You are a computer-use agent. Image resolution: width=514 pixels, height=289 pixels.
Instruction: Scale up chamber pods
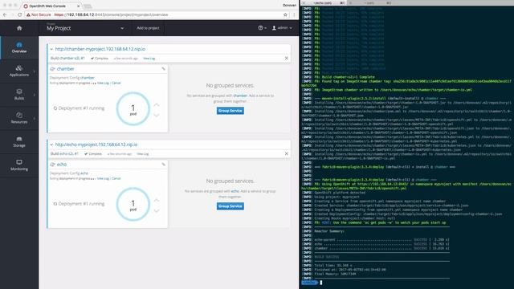157,105
